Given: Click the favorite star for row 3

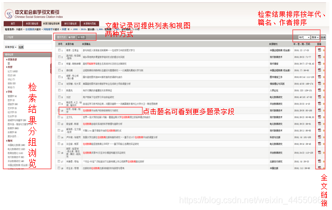Looking at the screenshot, I should pos(324,64).
